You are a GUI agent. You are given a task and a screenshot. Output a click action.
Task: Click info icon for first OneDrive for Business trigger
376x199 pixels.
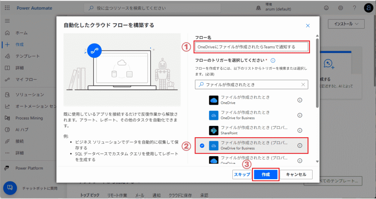300,115
